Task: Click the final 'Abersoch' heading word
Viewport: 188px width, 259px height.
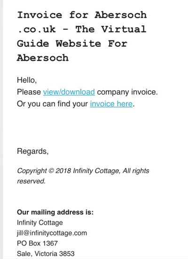Action: pos(43,58)
